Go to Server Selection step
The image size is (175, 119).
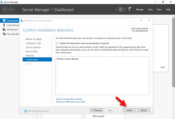pos(33,47)
